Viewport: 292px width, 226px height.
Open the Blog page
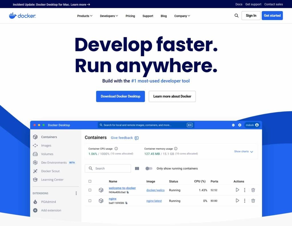pos(164,16)
